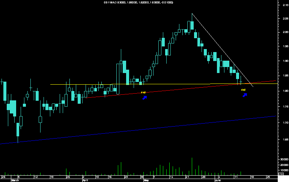
Task: Click the x100 volume multiplier label
Action: [x=281, y=174]
